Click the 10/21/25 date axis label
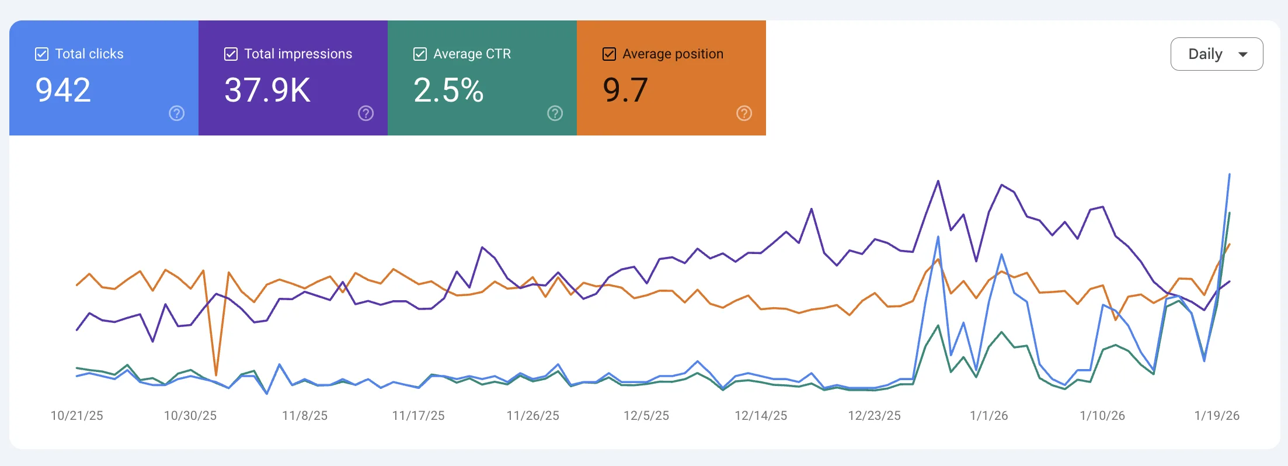This screenshot has height=466, width=1288. tap(76, 416)
